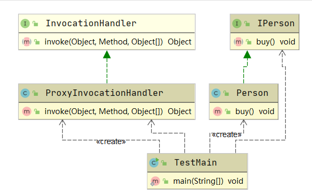Click the main(String[]) void method row
This screenshot has height=195, width=312.
click(x=197, y=181)
